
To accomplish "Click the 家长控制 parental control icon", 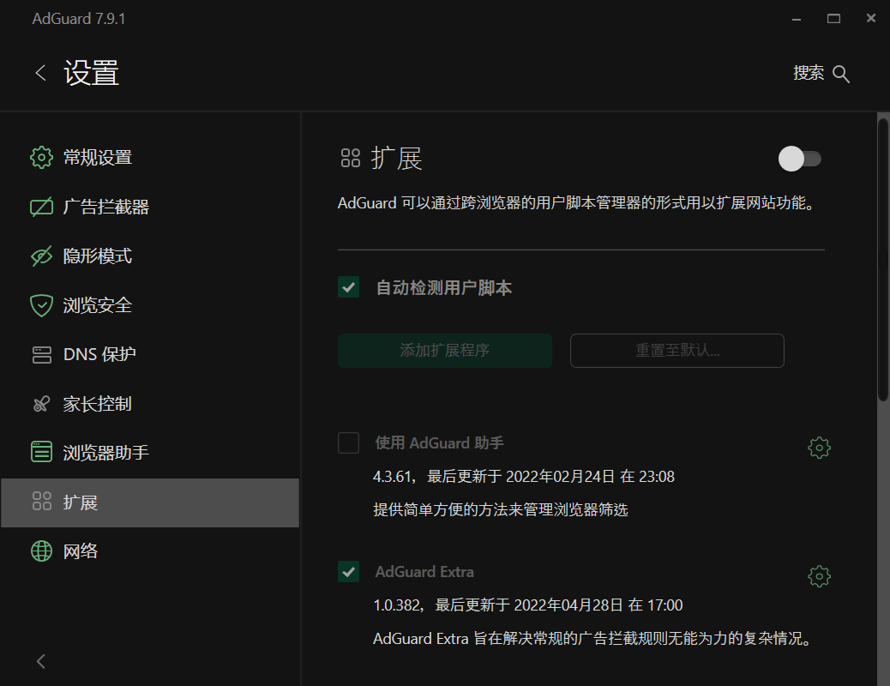I will point(41,403).
